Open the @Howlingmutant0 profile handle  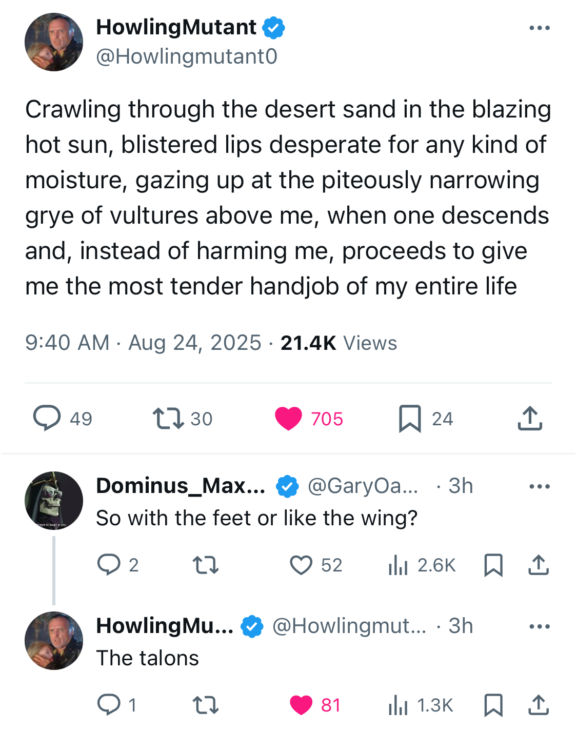click(x=187, y=56)
